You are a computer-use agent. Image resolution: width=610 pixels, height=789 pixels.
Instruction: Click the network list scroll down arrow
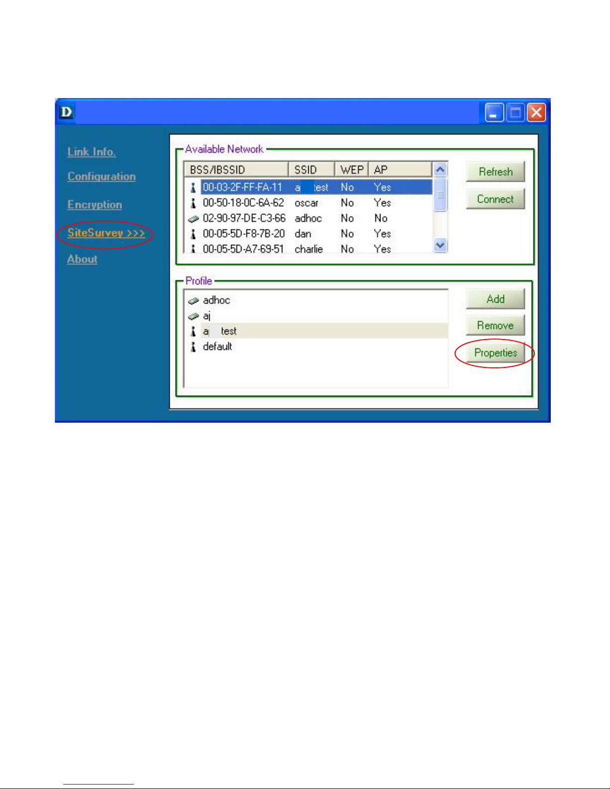click(x=440, y=245)
